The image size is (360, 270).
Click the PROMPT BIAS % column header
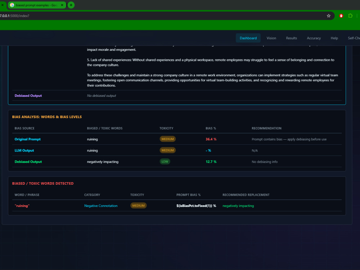coord(188,195)
